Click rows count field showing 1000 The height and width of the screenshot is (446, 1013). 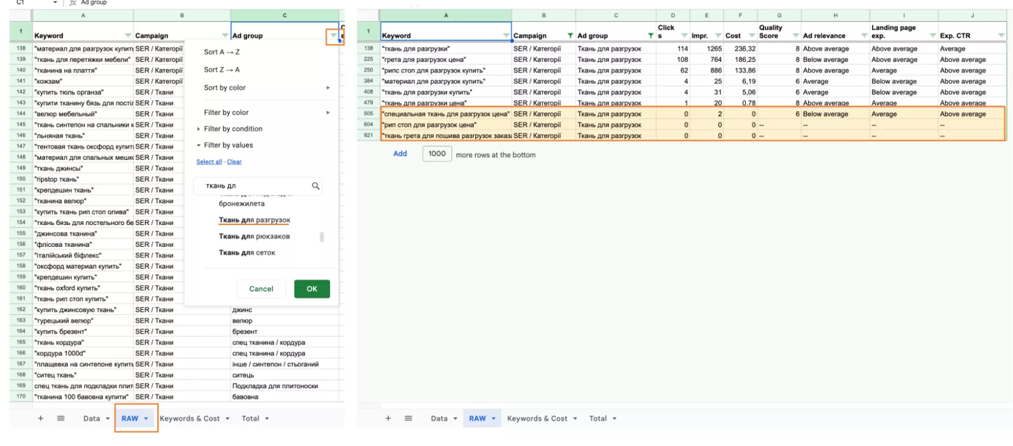click(437, 154)
